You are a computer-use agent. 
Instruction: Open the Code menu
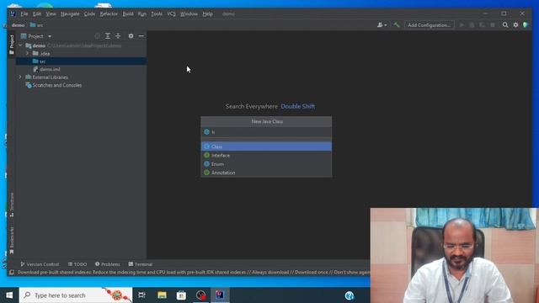click(x=89, y=14)
